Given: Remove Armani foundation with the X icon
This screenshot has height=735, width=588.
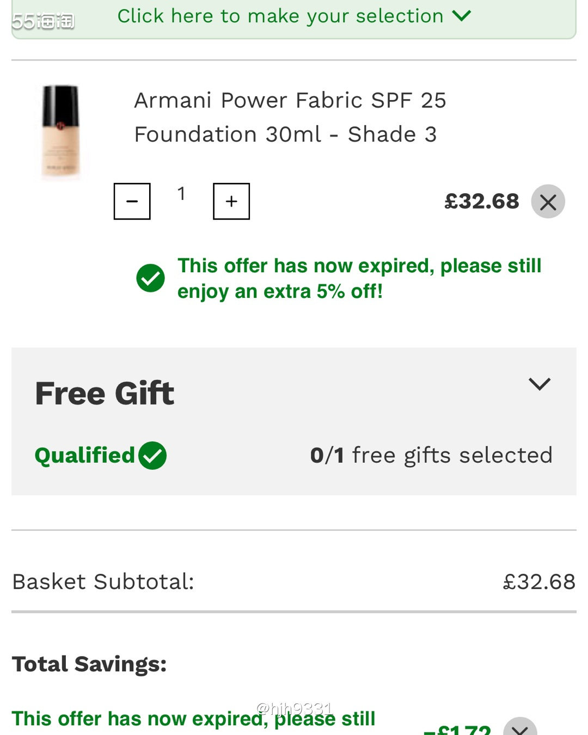Looking at the screenshot, I should coord(548,202).
